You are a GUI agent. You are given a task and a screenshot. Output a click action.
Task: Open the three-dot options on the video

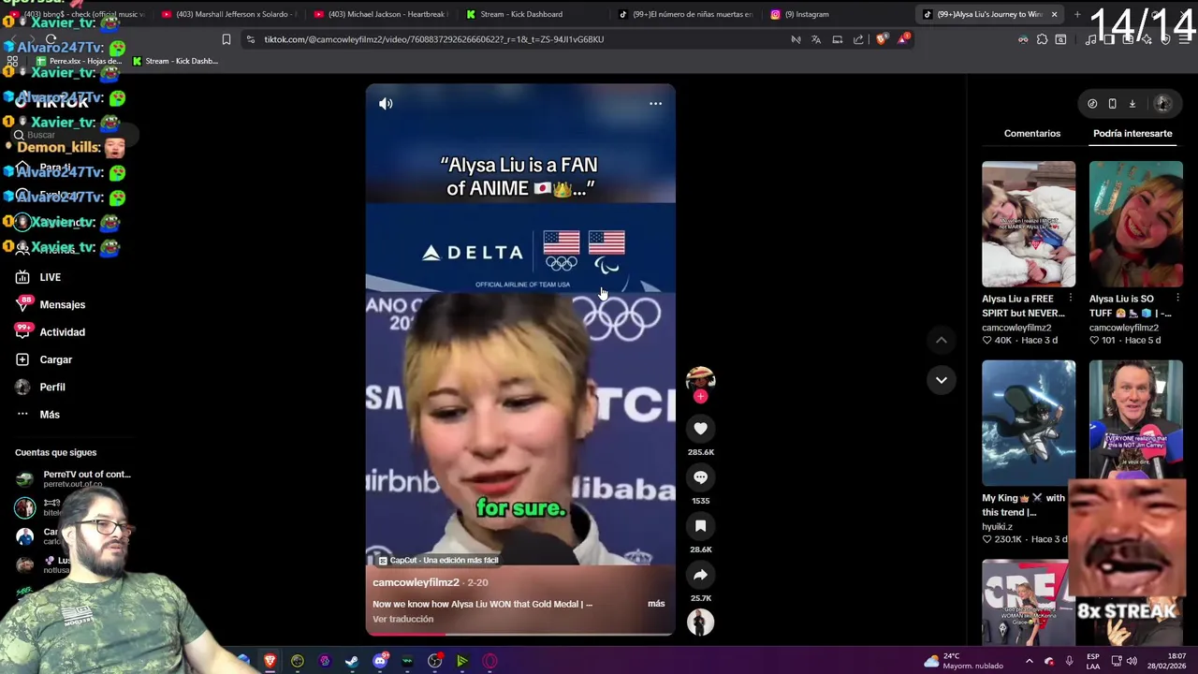pos(655,104)
